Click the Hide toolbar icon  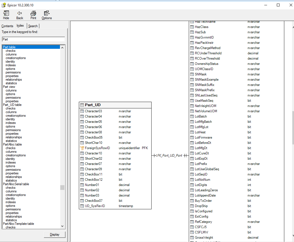click(6, 15)
